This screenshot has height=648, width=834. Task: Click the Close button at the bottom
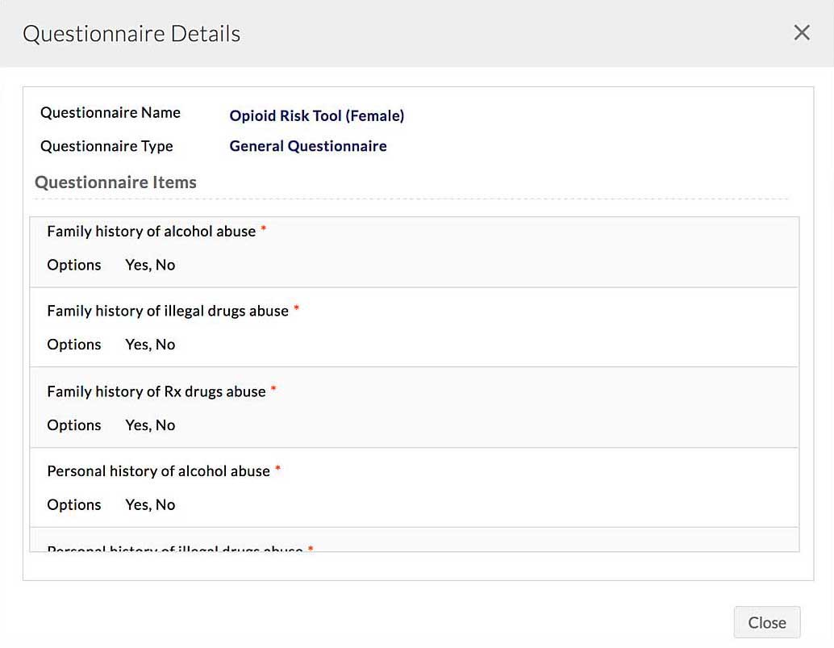coord(766,622)
